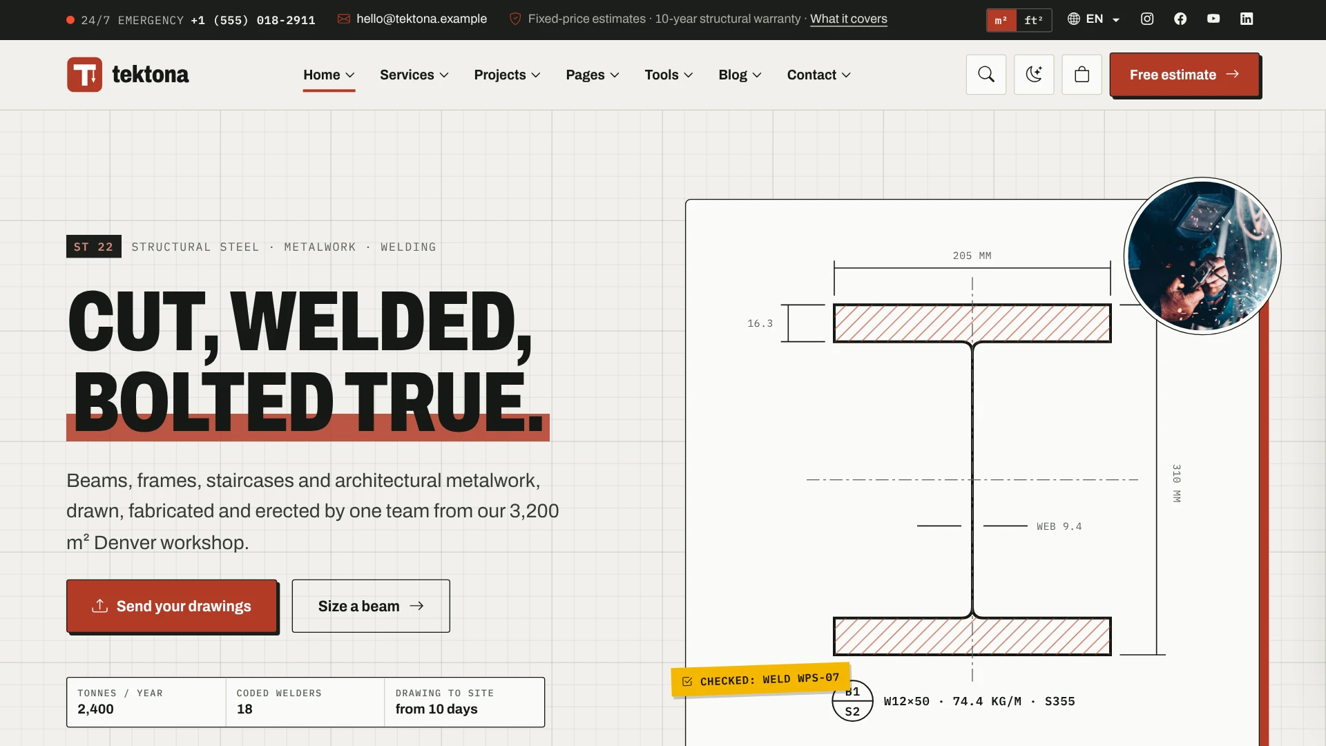
Task: Click the Drawing to Site stat
Action: (x=464, y=702)
